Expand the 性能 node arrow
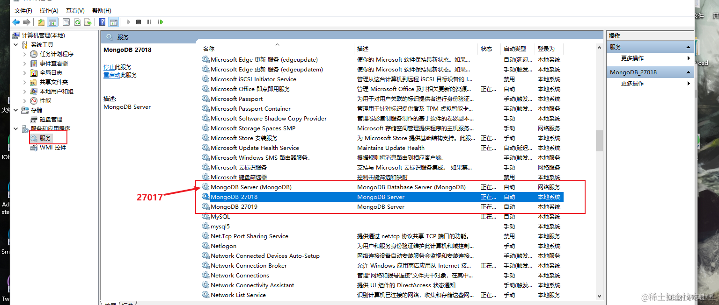The width and height of the screenshot is (719, 305). click(25, 101)
